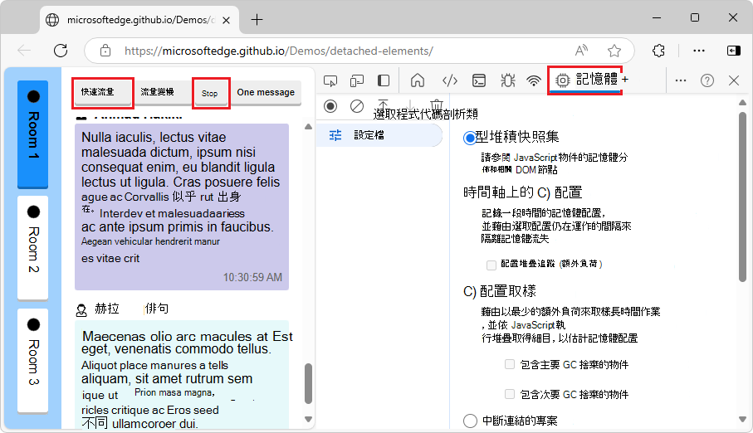Open the DevTools Console tool icon

(479, 80)
